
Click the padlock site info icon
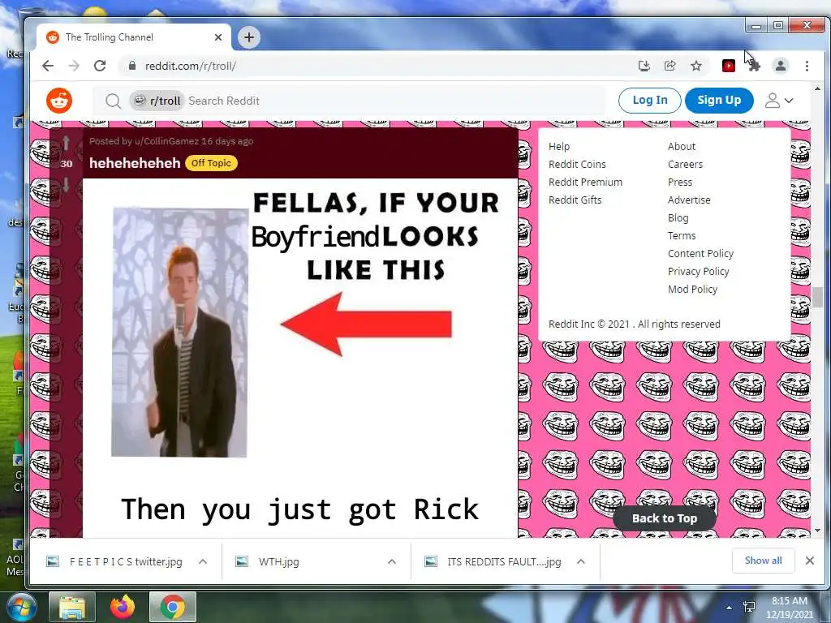[x=132, y=66]
